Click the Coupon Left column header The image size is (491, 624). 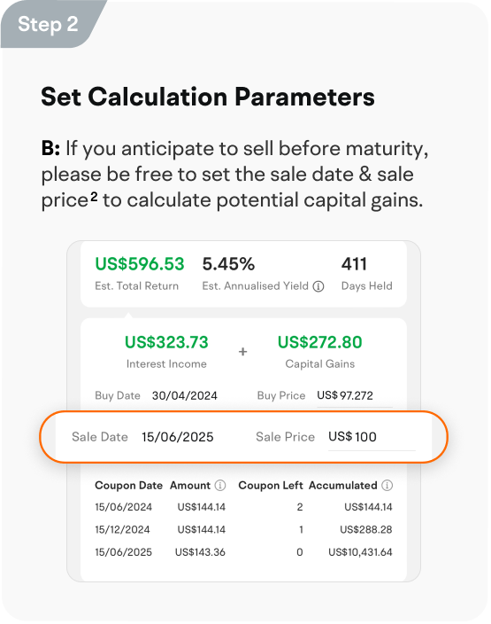click(271, 486)
